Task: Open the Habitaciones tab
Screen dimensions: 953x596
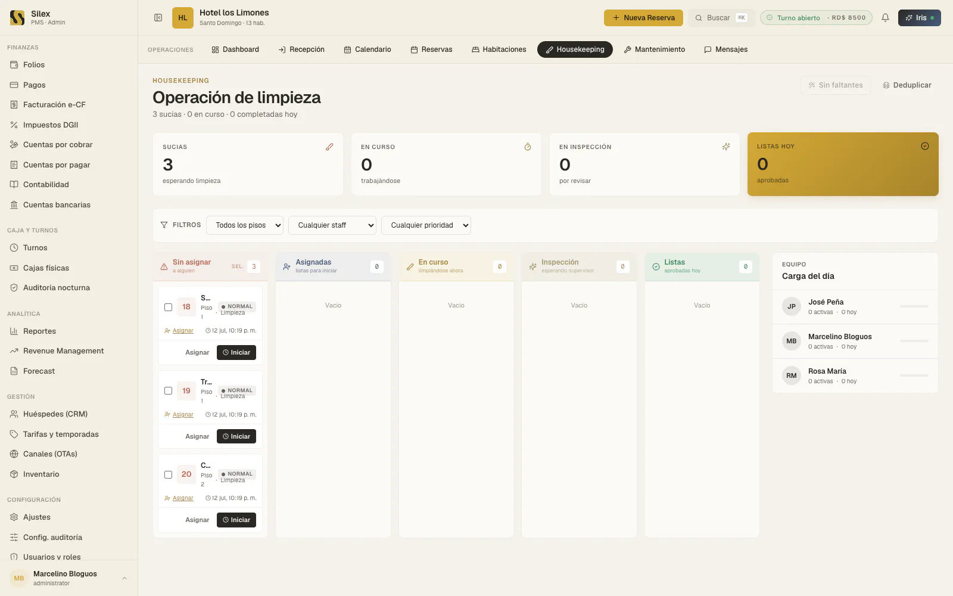Action: pyautogui.click(x=499, y=49)
